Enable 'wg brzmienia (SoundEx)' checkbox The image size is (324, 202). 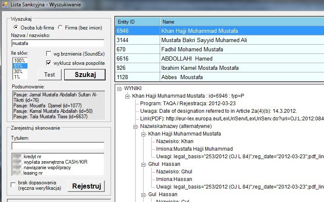(49, 54)
